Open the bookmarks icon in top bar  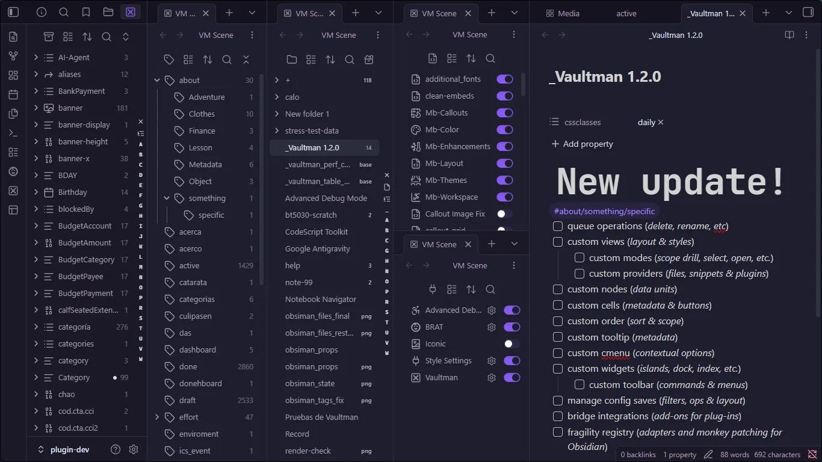coord(86,12)
